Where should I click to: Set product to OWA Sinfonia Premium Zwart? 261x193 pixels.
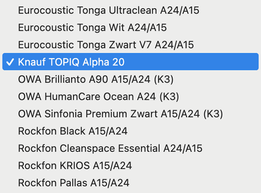(x=121, y=114)
